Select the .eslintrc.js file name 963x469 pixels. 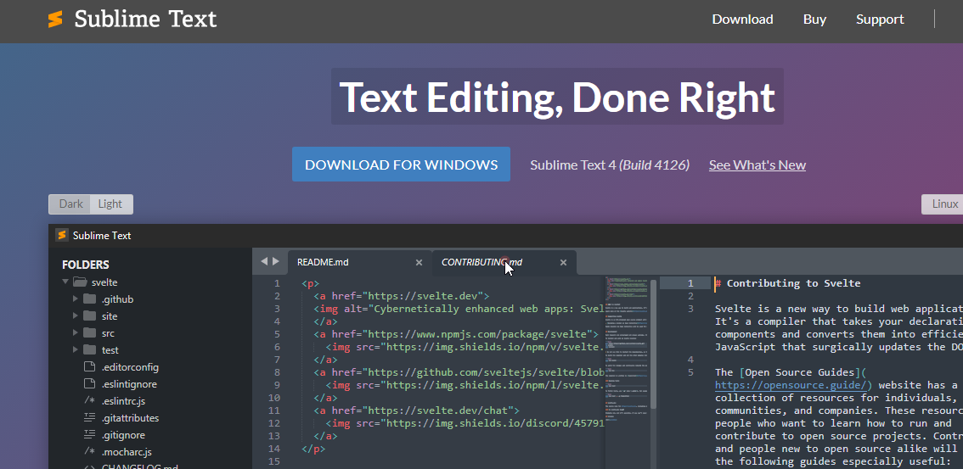pyautogui.click(x=123, y=401)
